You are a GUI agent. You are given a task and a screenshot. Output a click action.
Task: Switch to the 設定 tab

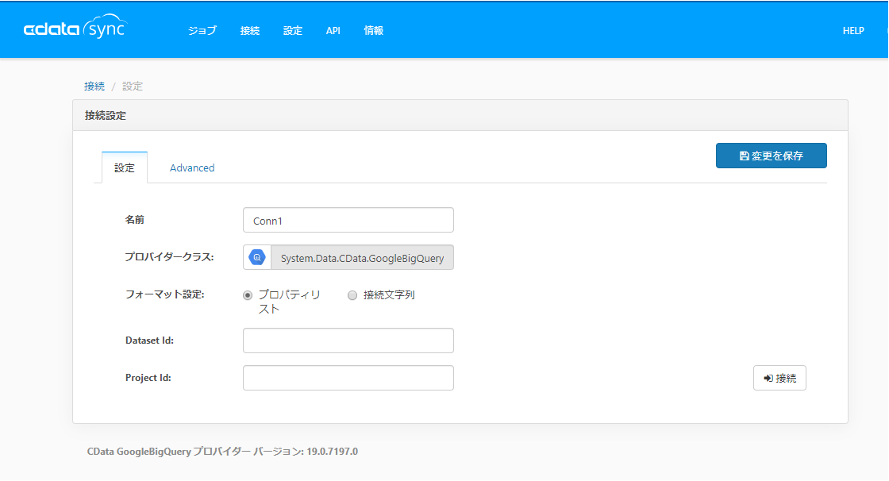(124, 167)
